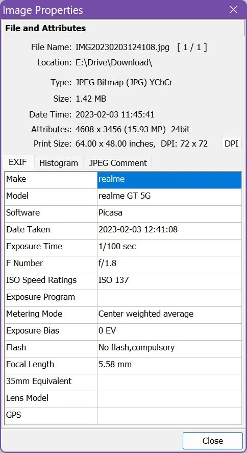
Task: Select the Metering Mode row
Action: click(123, 315)
